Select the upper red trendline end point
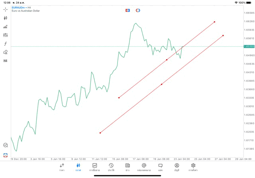The image size is (255, 178). tap(215, 22)
